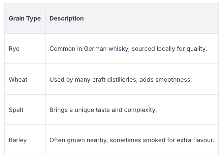Screen dimensions: 223x160
Task: Click the word "Often" in Barley description
Action: coord(57,140)
